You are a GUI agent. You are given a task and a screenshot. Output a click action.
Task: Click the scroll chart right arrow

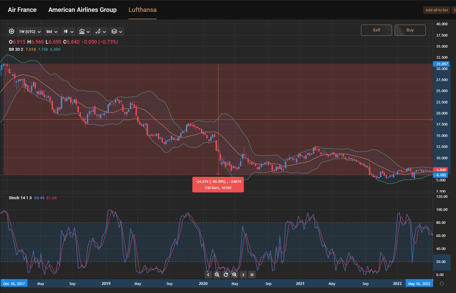243,274
